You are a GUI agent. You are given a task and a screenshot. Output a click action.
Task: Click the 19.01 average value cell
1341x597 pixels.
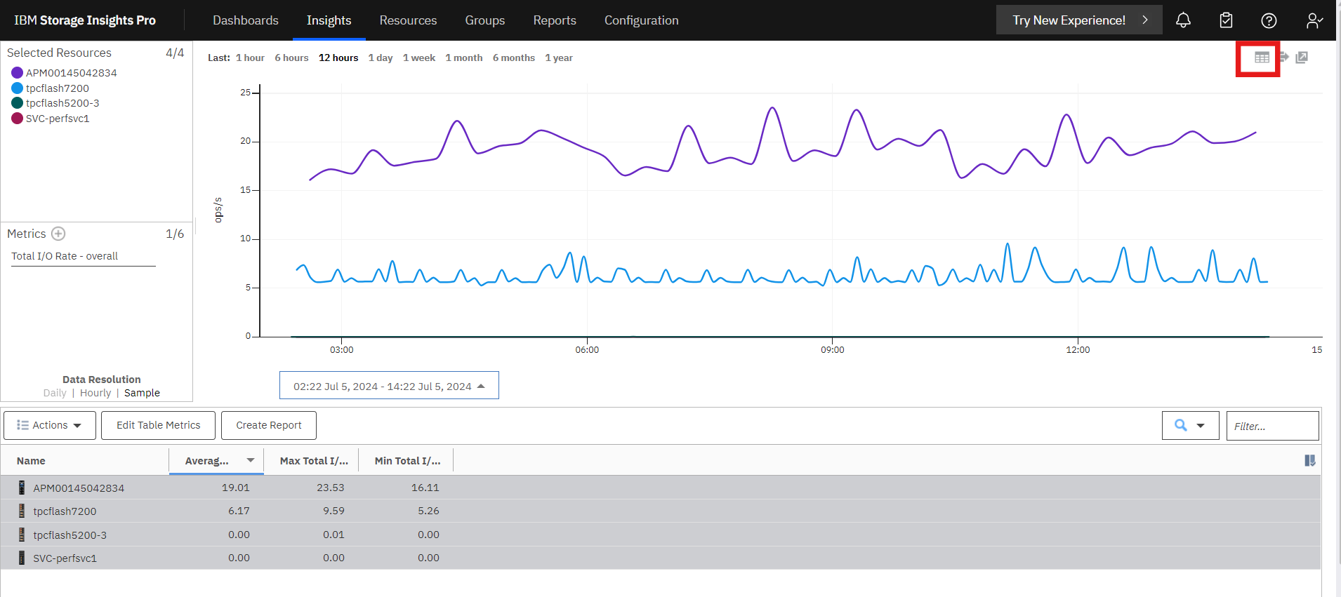[236, 488]
